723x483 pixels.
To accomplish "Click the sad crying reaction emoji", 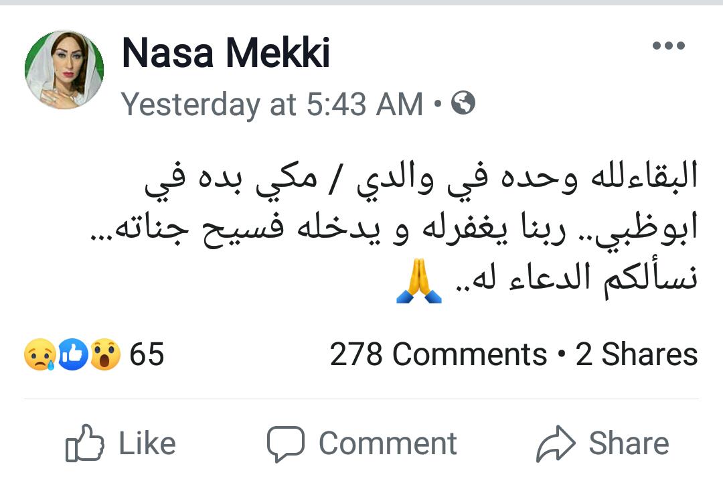I will click(40, 355).
